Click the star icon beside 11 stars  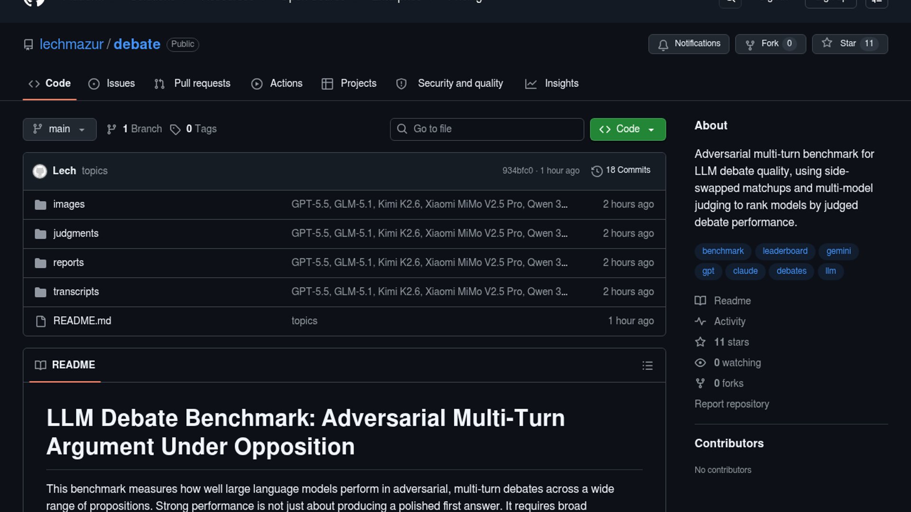700,342
